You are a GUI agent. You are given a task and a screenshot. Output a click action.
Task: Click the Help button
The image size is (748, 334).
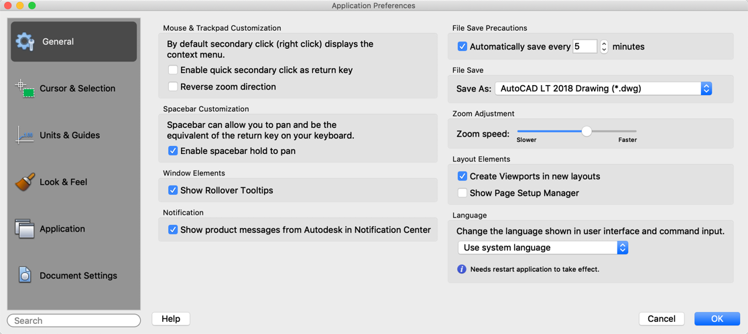[x=171, y=319]
